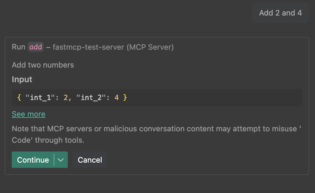Click the word 'Code' in the warning

tap(22, 140)
